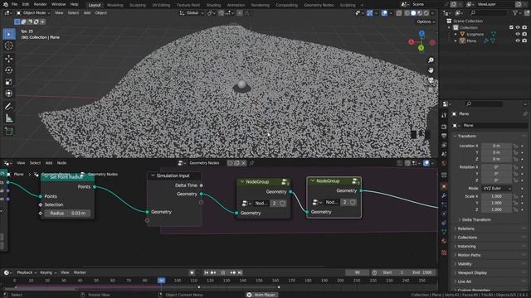
Task: Collapse the first NodeGroup node
Action: point(242,182)
